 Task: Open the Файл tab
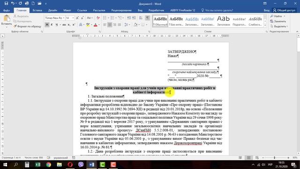tap(6, 10)
